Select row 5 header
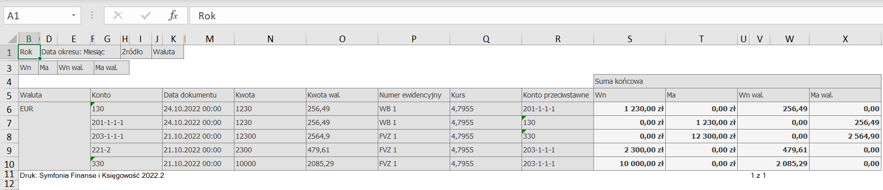883x190 pixels. click(x=9, y=95)
